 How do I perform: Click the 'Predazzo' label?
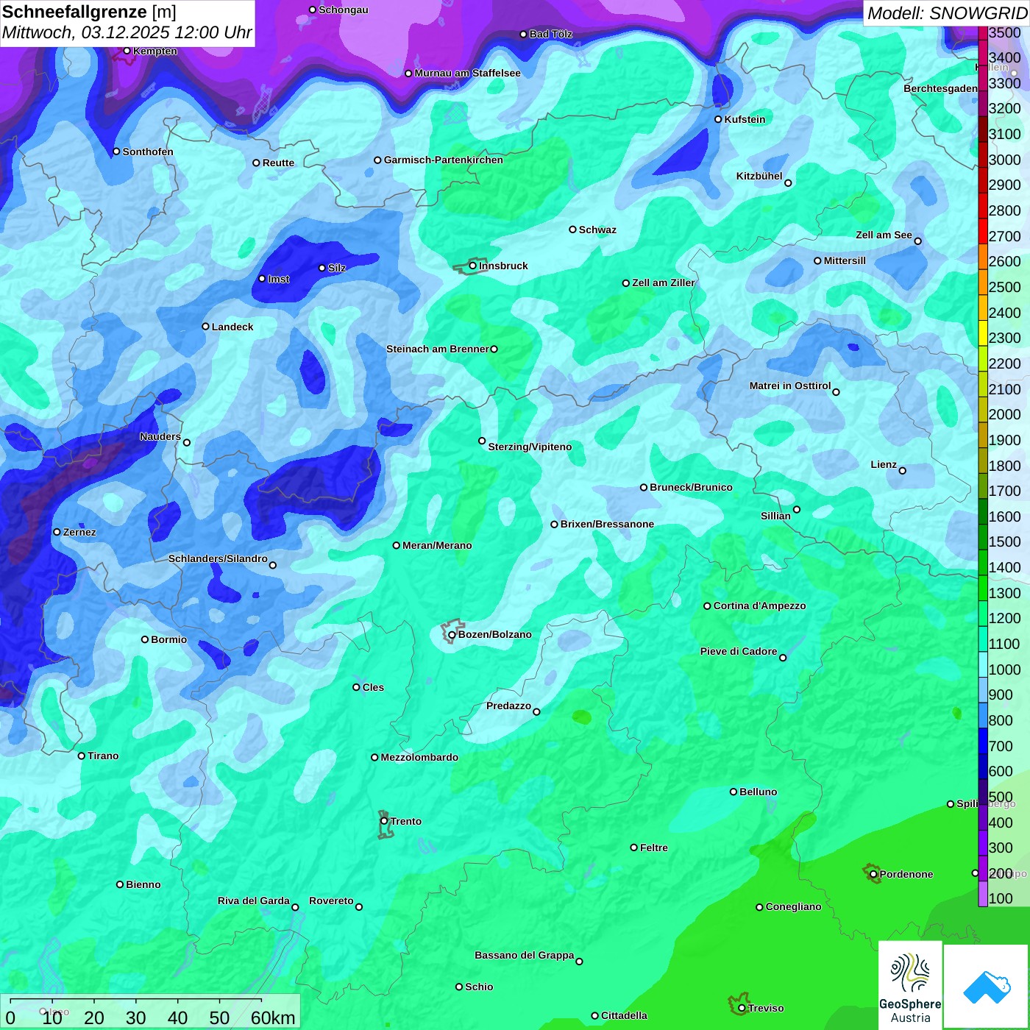pos(508,706)
